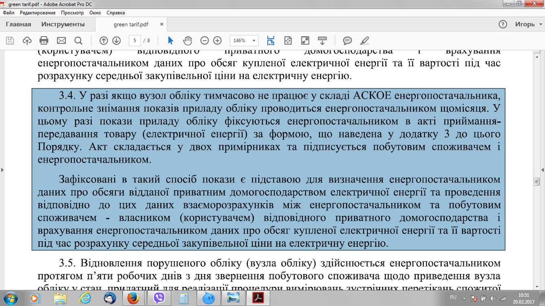This screenshot has width=545, height=306.
Task: Switch to Viber in taskbar
Action: (x=159, y=298)
